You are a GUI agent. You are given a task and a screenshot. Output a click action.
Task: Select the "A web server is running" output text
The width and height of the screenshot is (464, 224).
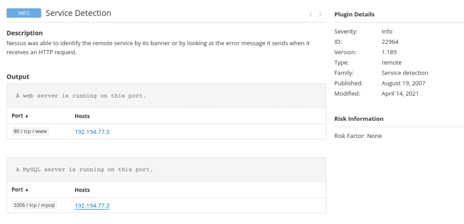coord(81,96)
